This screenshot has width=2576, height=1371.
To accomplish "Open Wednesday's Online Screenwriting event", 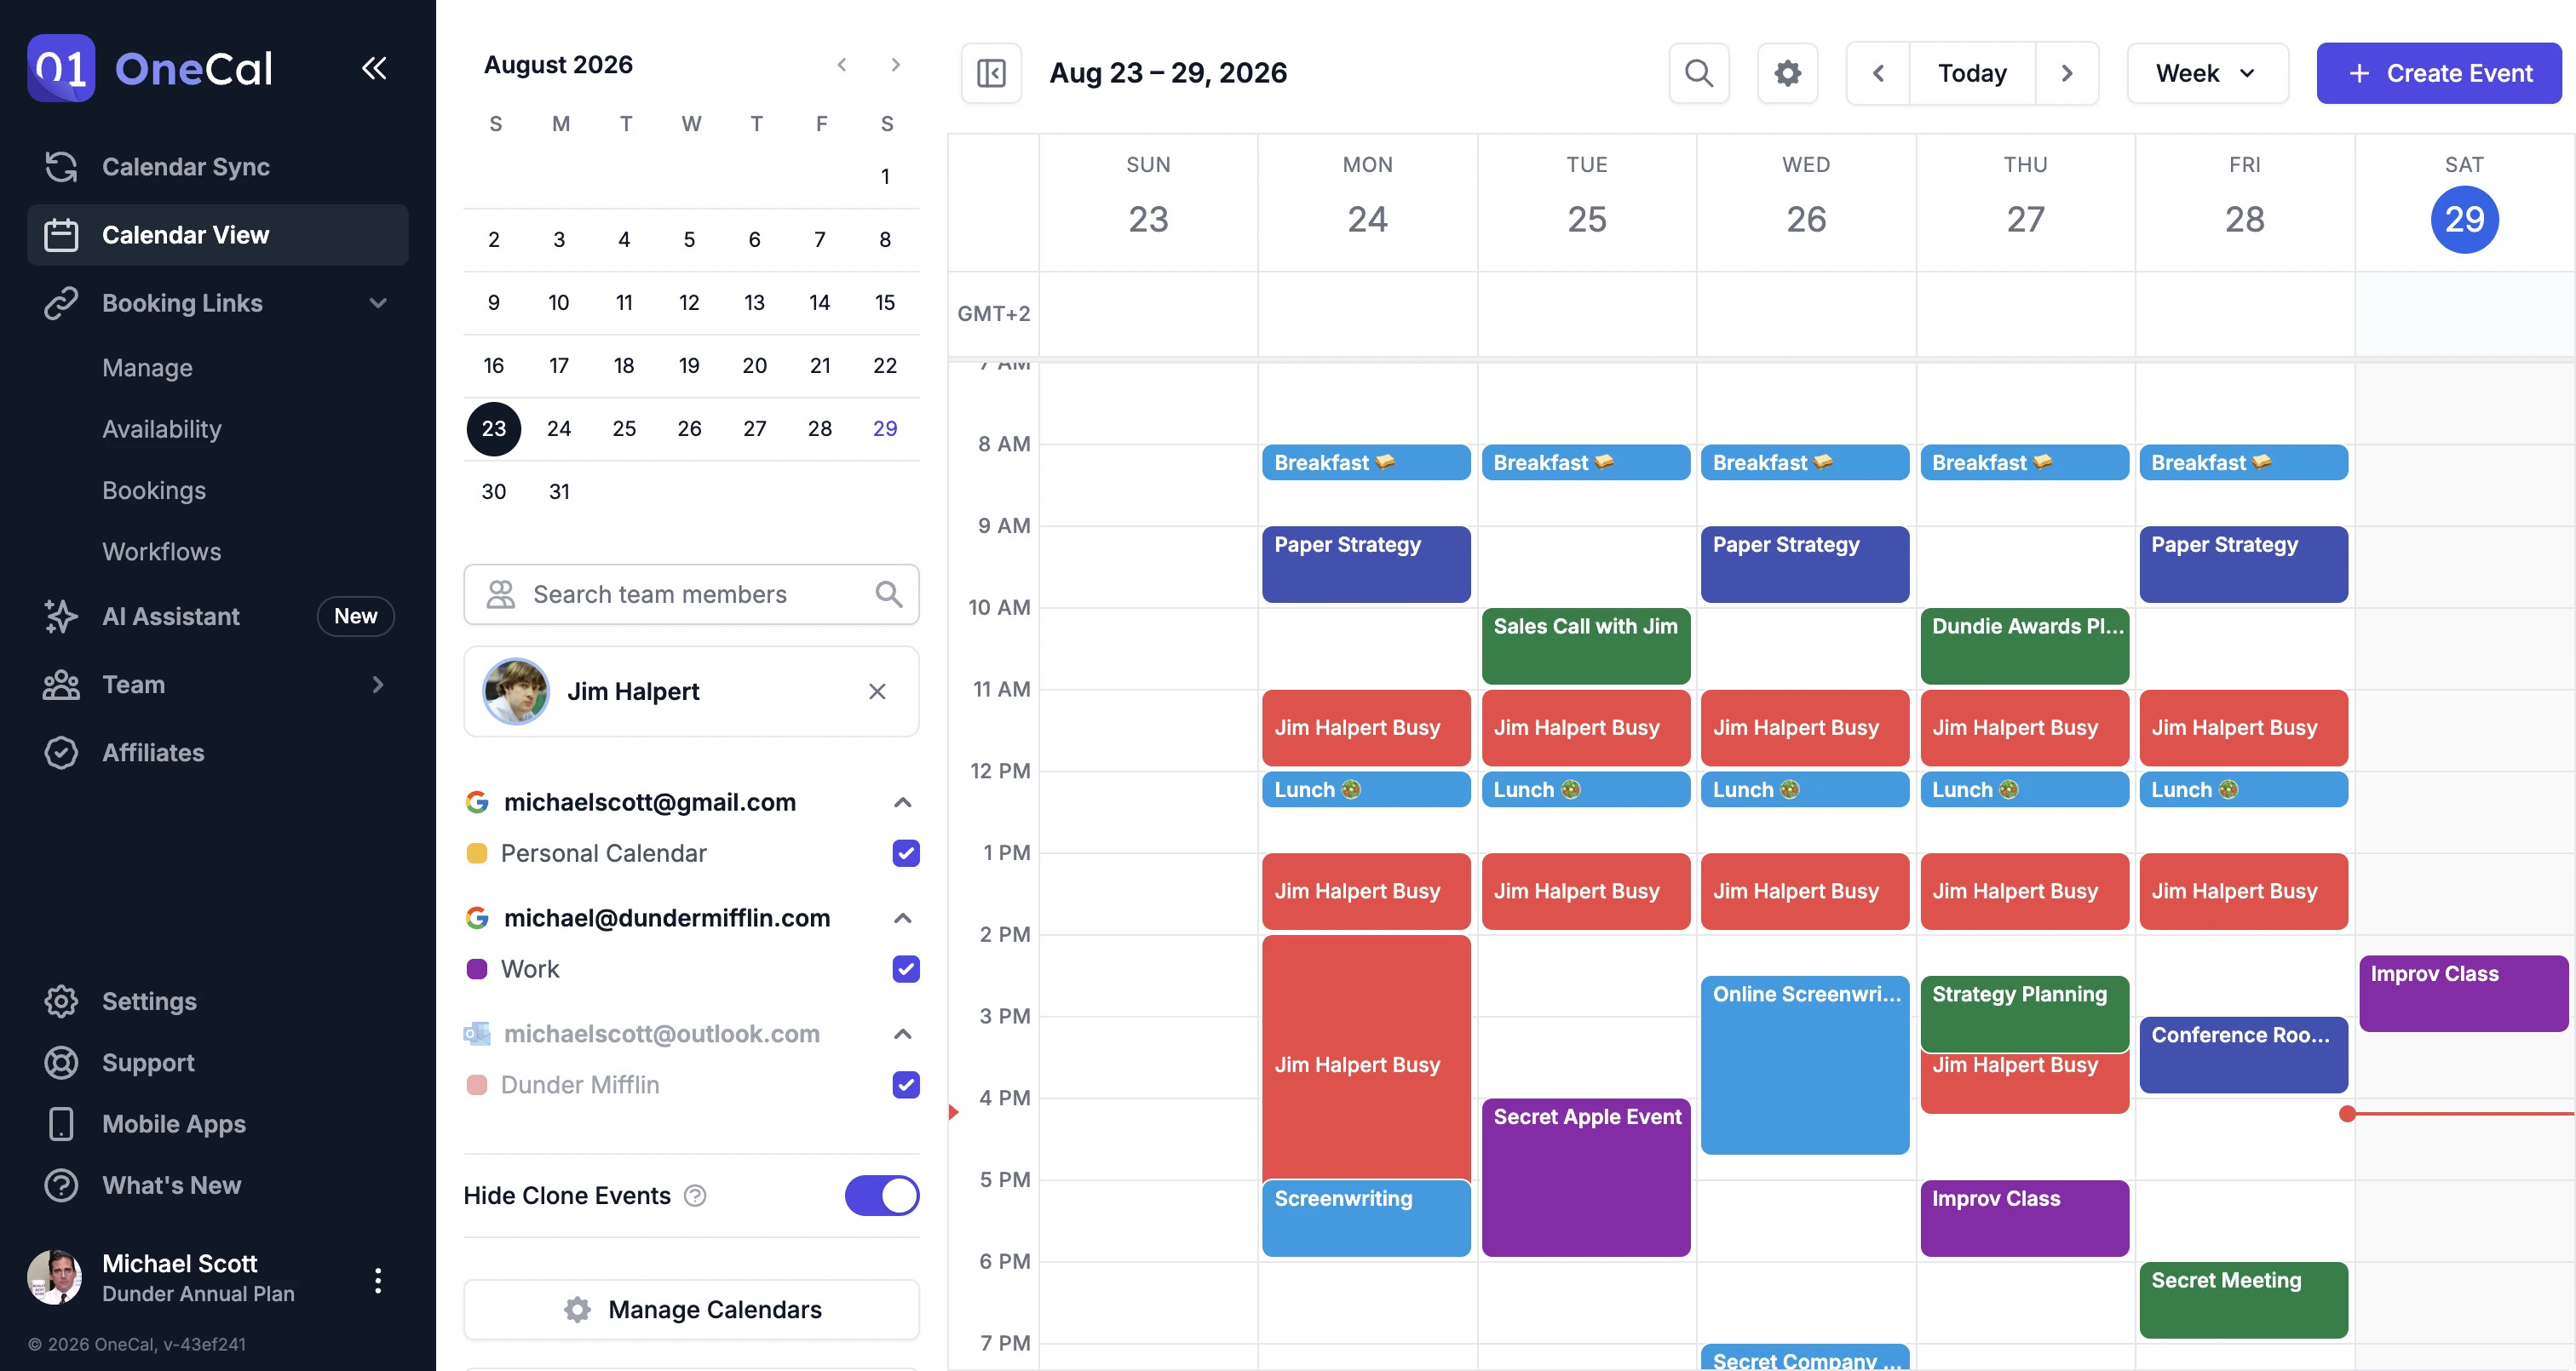I will 1805,1065.
